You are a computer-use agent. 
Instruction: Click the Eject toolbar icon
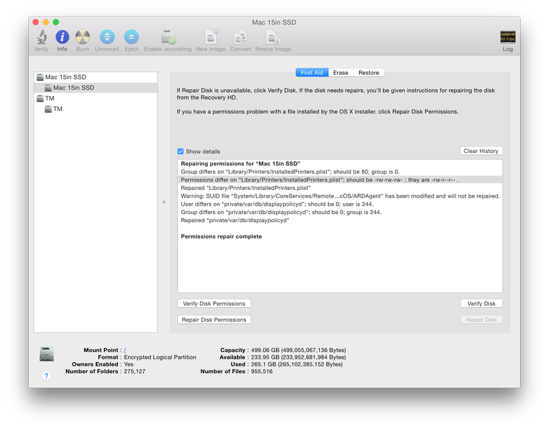click(132, 37)
